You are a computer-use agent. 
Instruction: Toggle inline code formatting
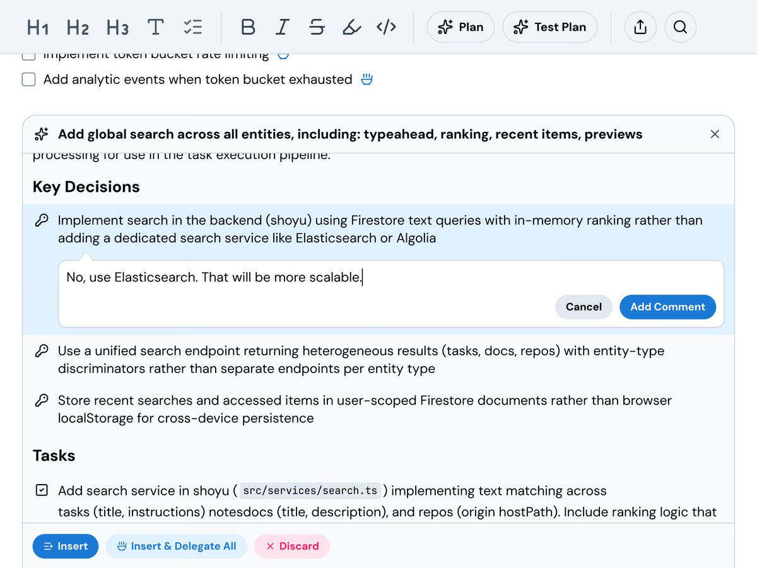pyautogui.click(x=386, y=27)
